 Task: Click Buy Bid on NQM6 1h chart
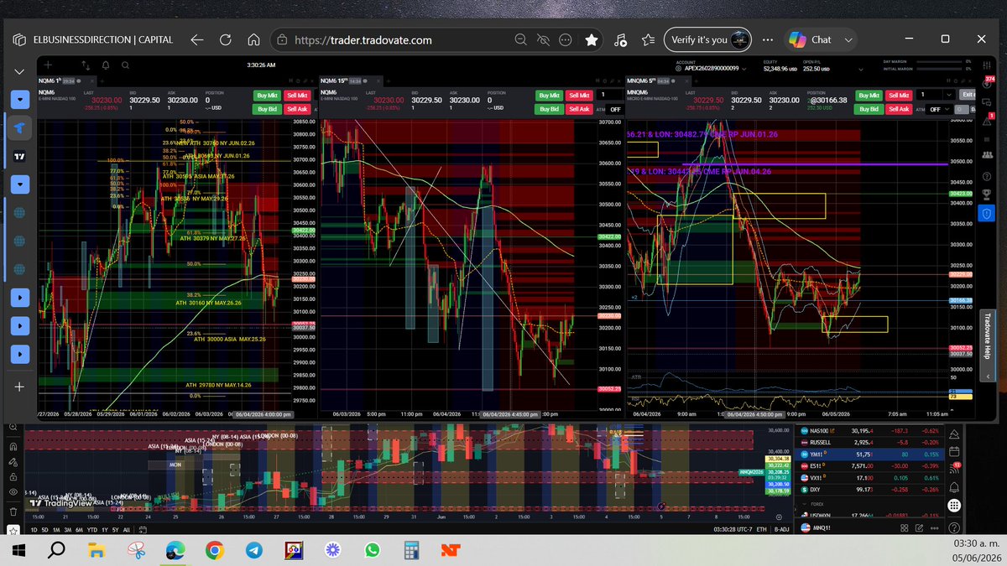click(267, 109)
